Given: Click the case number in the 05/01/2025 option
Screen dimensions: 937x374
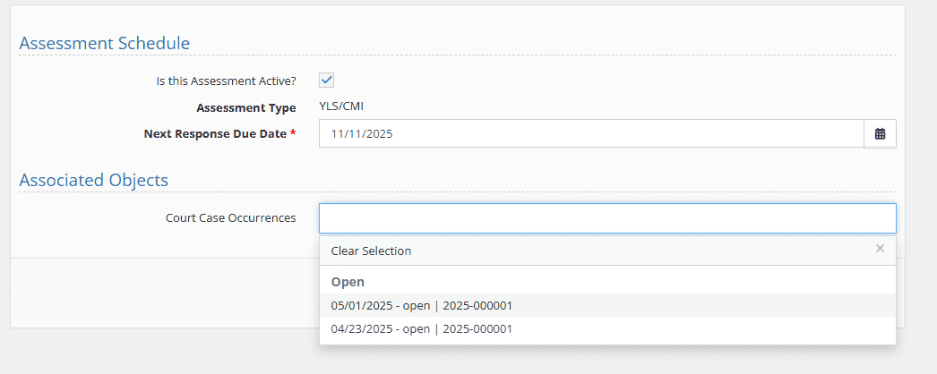Looking at the screenshot, I should (477, 306).
